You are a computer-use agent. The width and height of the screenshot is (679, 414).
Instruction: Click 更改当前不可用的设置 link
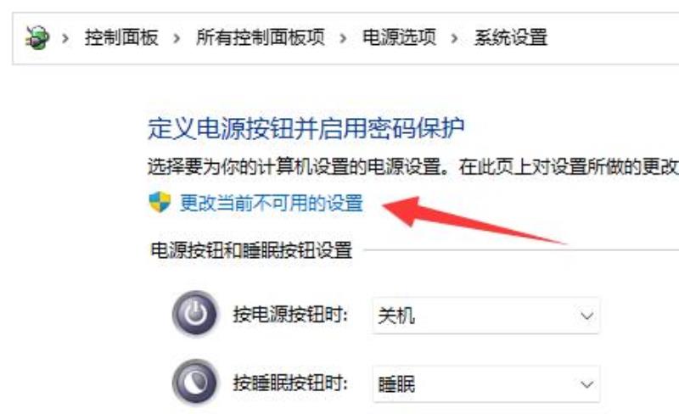272,203
